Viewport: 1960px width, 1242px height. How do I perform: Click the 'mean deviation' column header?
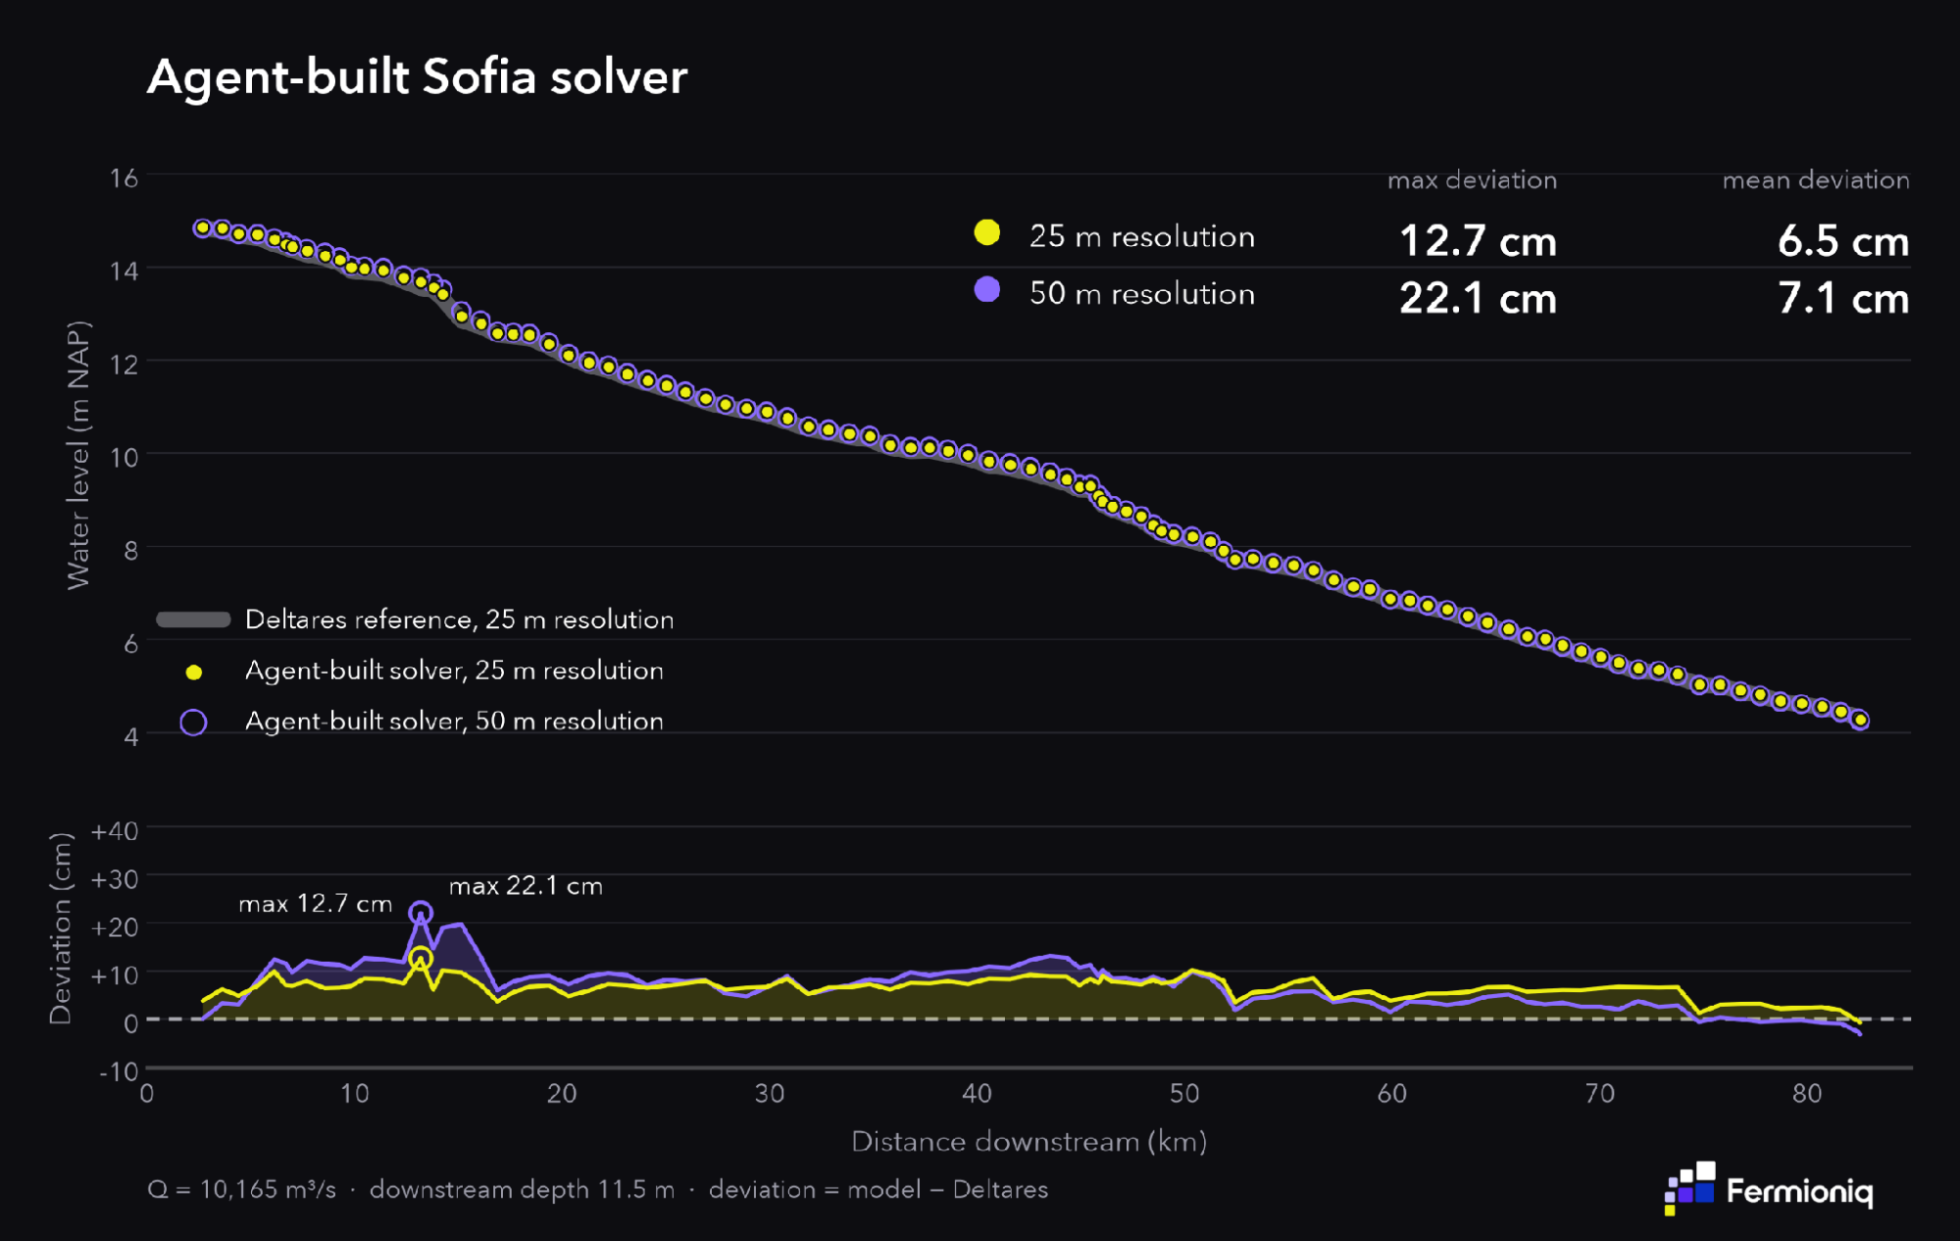[1816, 180]
